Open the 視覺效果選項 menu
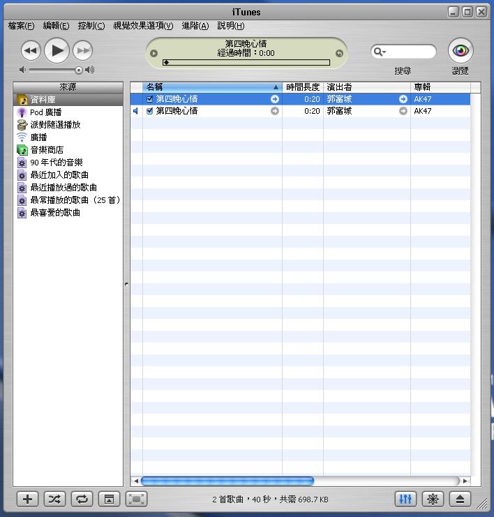Screen dimensions: 494x517 [x=143, y=26]
